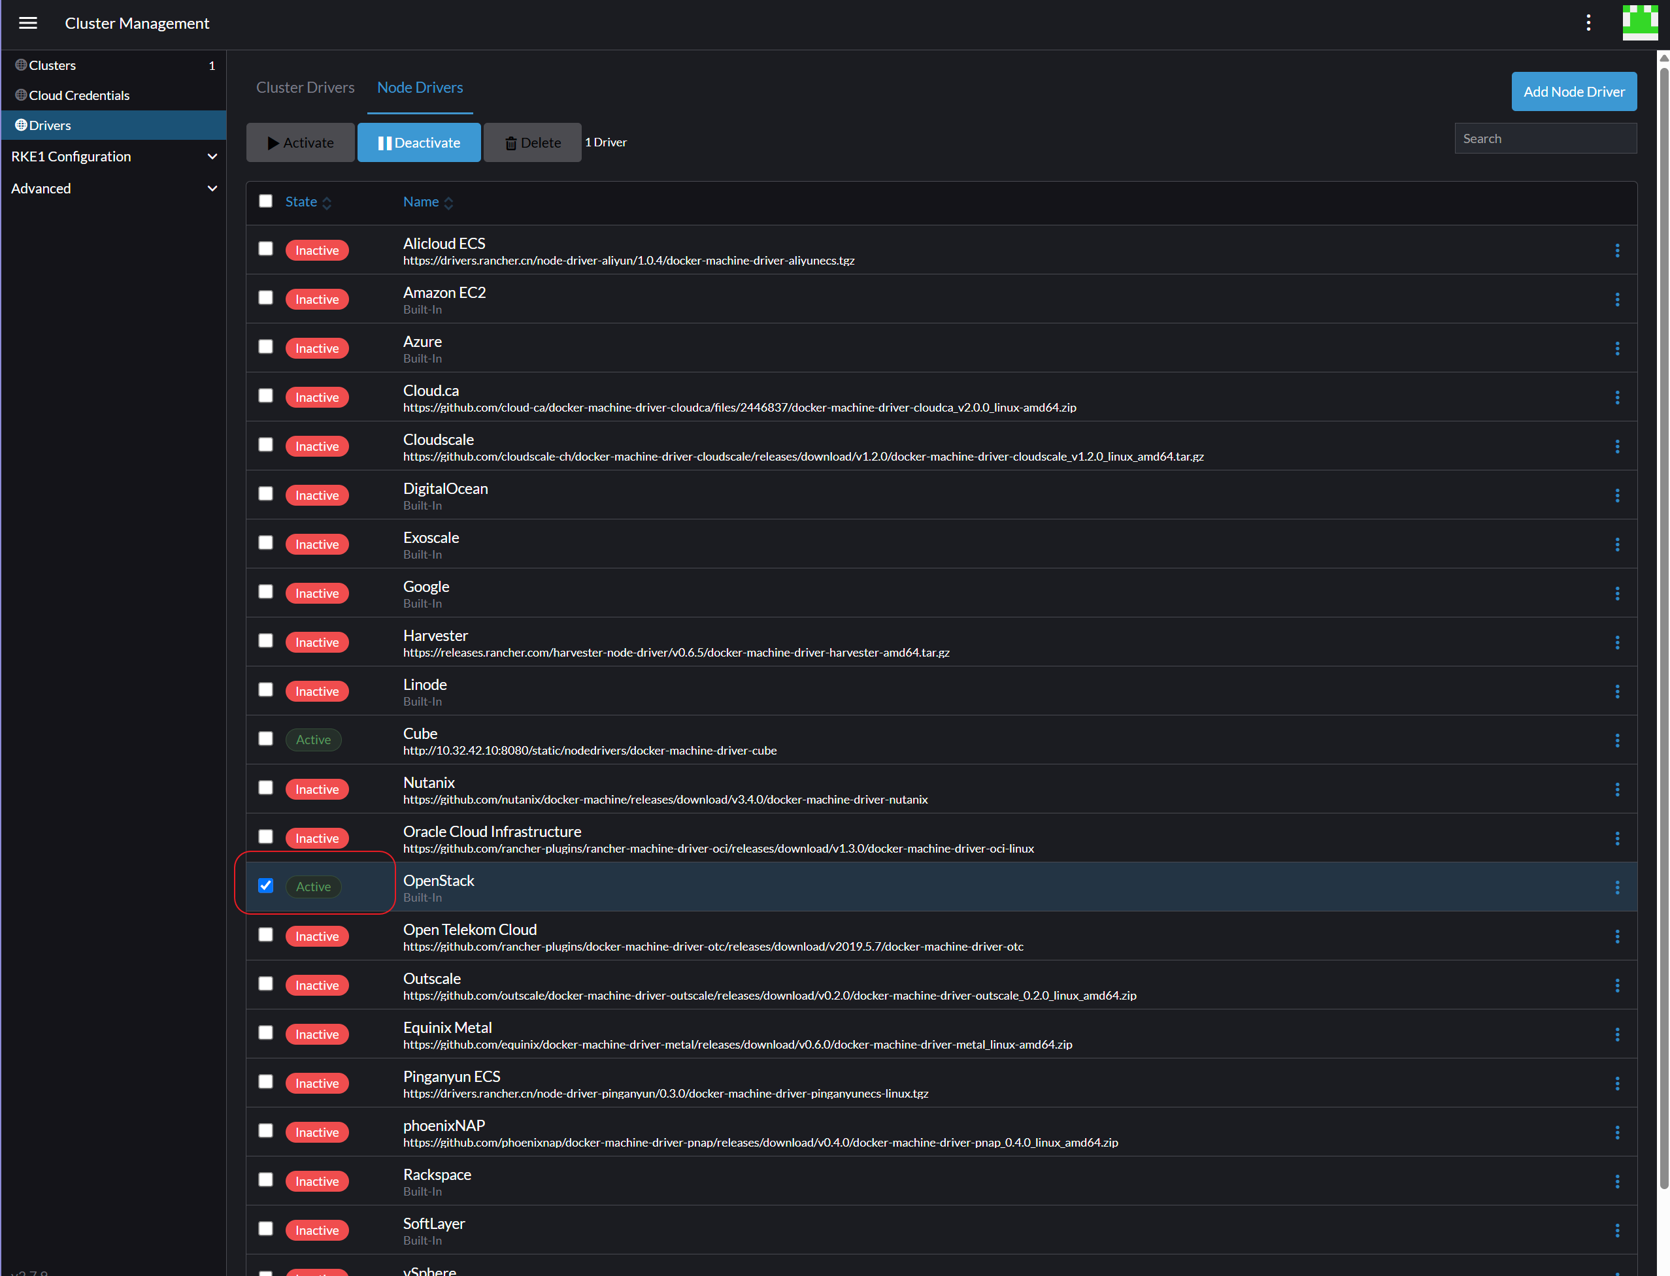Select the Node Drivers tab
This screenshot has width=1670, height=1276.
[x=420, y=88]
